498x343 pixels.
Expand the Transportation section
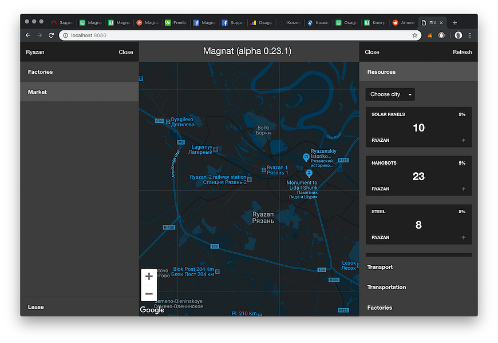coord(418,287)
